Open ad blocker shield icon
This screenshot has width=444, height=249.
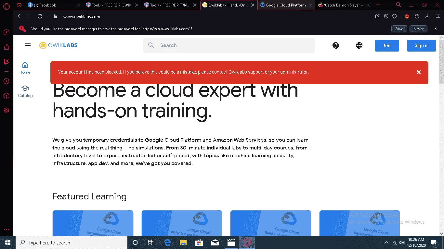[x=386, y=16]
